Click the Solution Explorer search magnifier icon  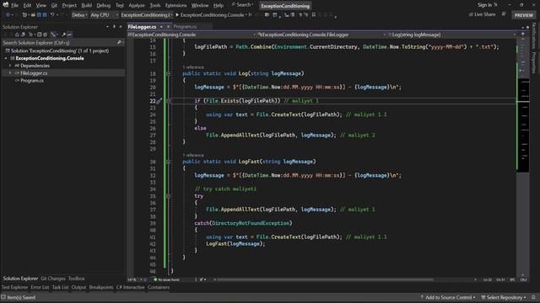[x=119, y=43]
